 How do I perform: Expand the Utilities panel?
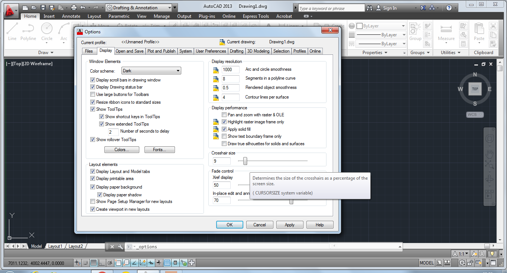pyautogui.click(x=451, y=53)
